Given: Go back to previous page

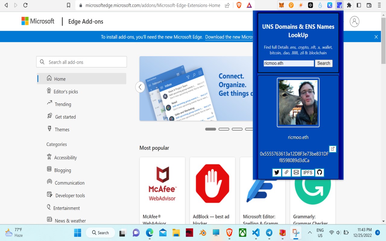Looking at the screenshot, I should [x=6, y=5].
